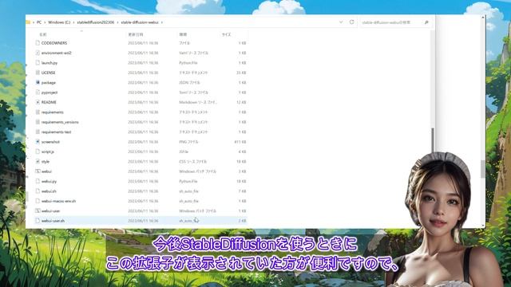Click the file list vertical scrollbar thumb

click(x=433, y=140)
